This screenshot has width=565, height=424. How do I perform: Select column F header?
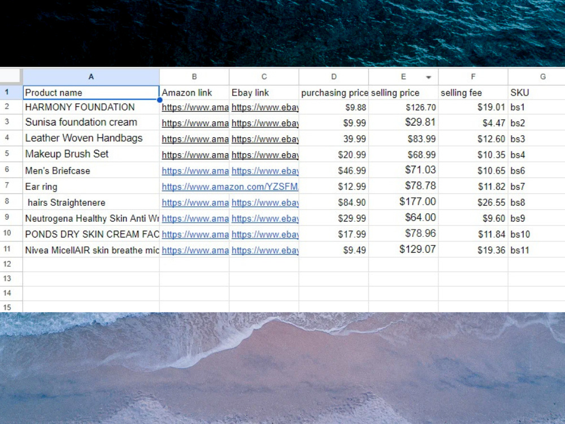[x=473, y=76]
